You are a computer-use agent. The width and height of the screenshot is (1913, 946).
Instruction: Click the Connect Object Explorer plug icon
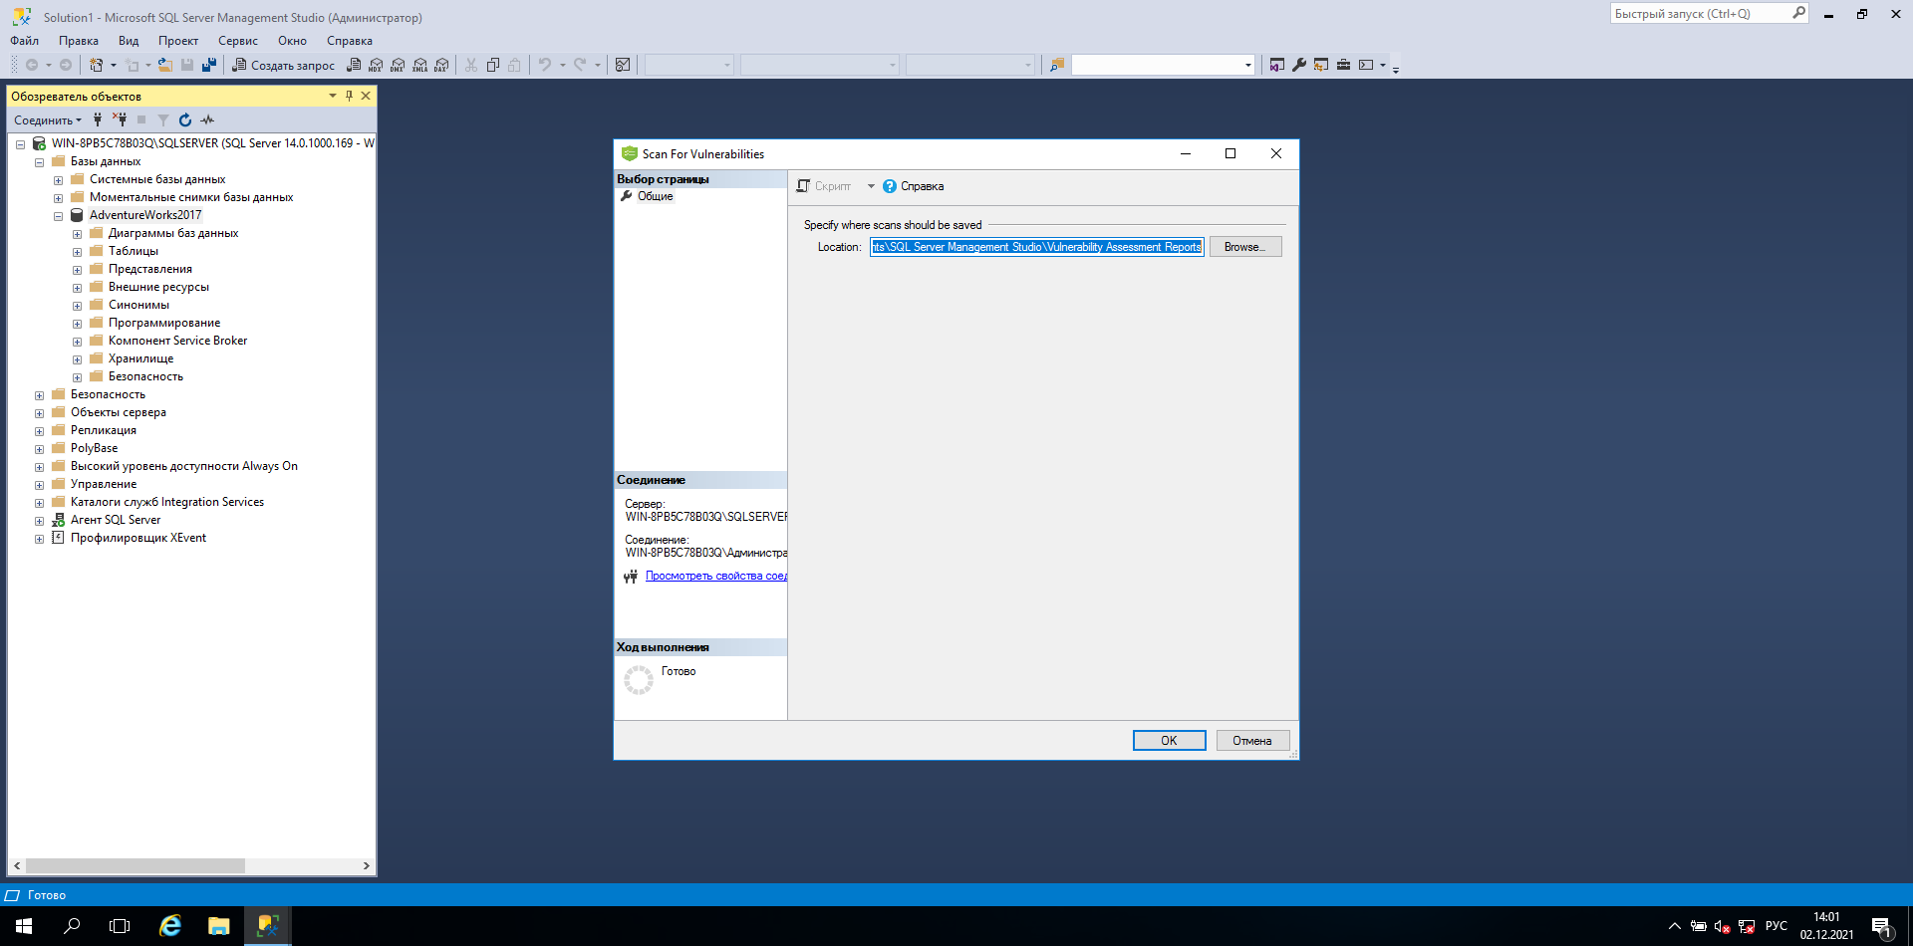coord(98,119)
